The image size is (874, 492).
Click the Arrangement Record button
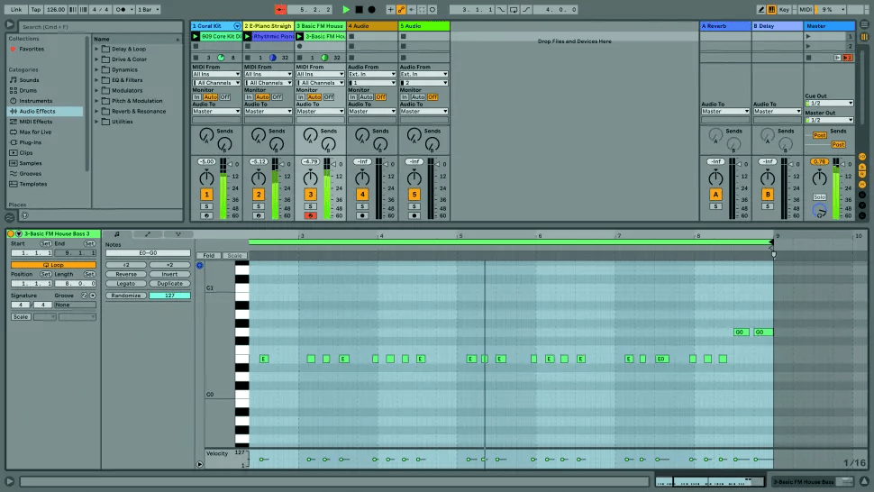coord(371,9)
